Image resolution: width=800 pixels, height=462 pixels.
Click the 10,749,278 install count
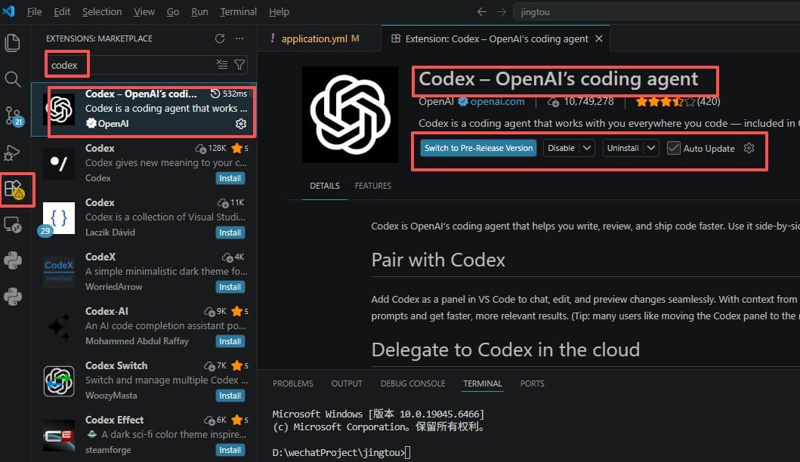coord(581,101)
